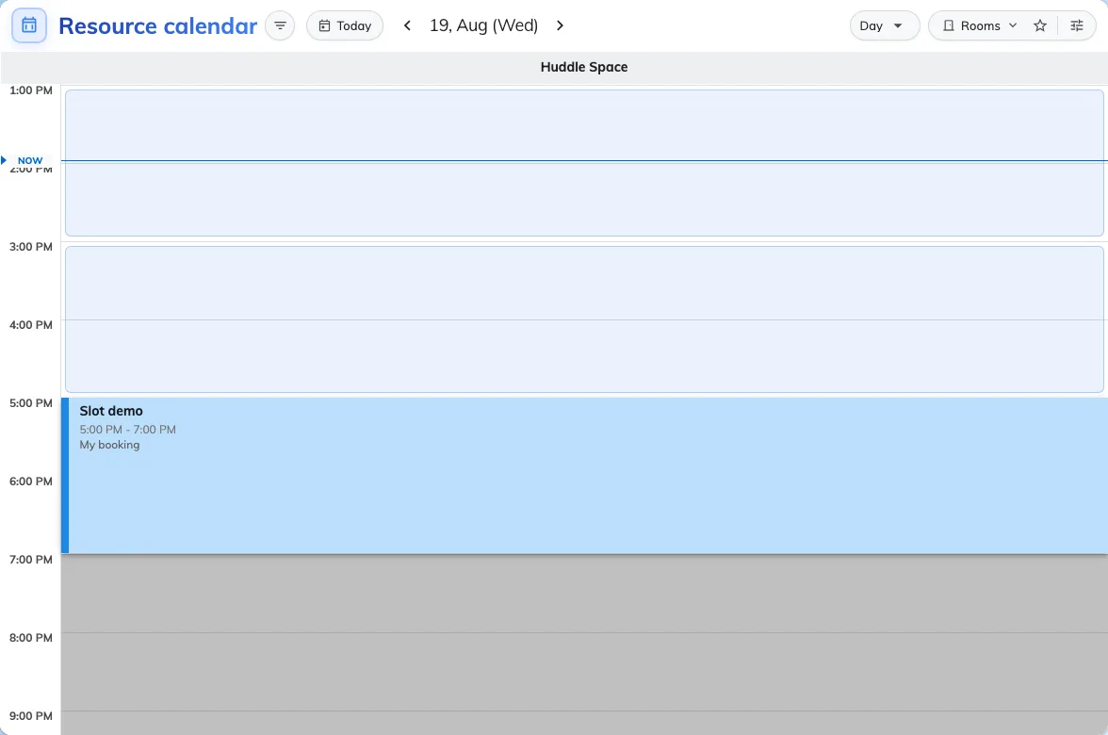Open calendar display settings sliders icon

click(x=1077, y=25)
